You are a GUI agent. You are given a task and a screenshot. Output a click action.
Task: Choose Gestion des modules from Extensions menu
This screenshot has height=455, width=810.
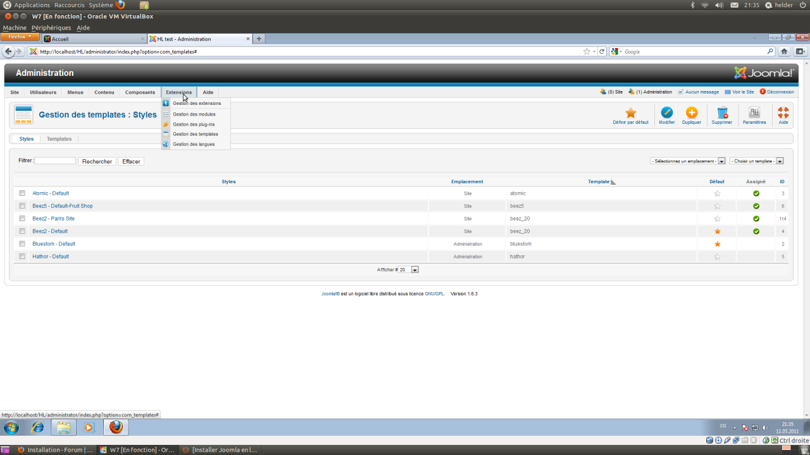pos(194,114)
